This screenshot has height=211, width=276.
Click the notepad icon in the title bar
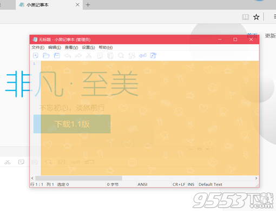click(x=35, y=39)
